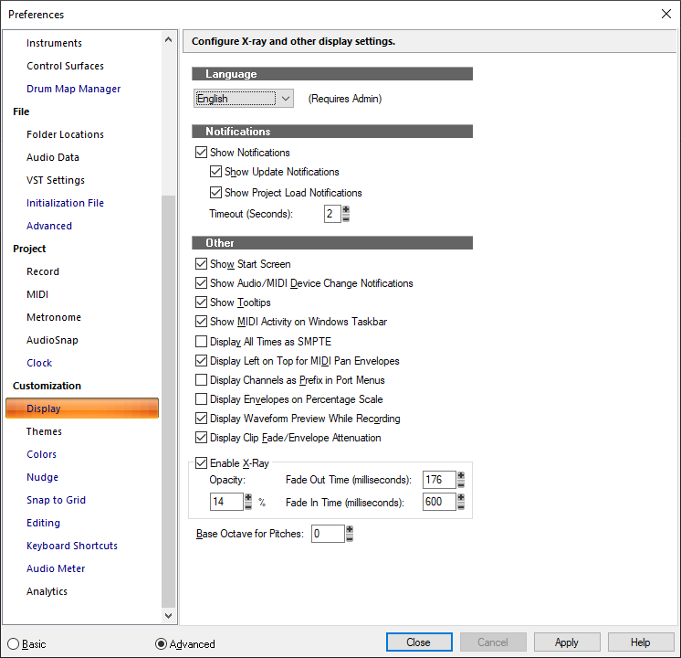
Task: Adjust Fade In Time spinner
Action: pyautogui.click(x=461, y=502)
